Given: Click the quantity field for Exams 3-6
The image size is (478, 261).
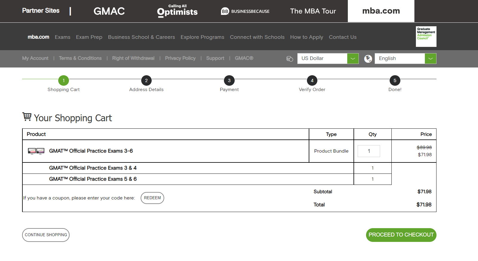Looking at the screenshot, I should click(x=369, y=151).
